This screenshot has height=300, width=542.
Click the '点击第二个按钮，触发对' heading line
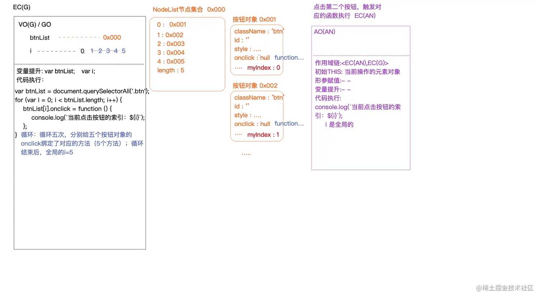(347, 7)
